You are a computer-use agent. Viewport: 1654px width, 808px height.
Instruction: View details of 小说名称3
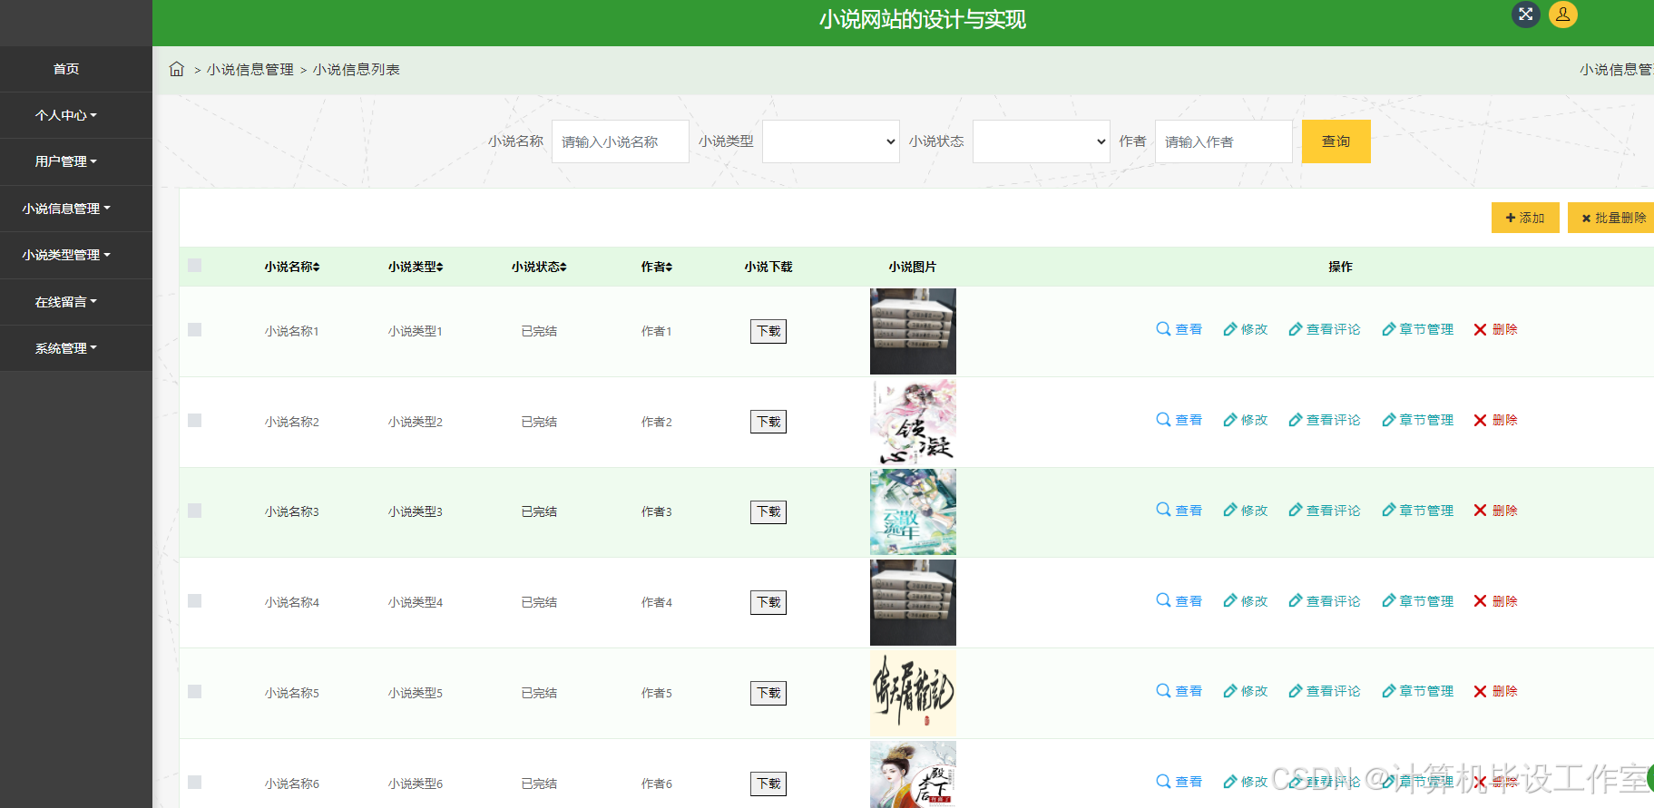click(x=1179, y=511)
